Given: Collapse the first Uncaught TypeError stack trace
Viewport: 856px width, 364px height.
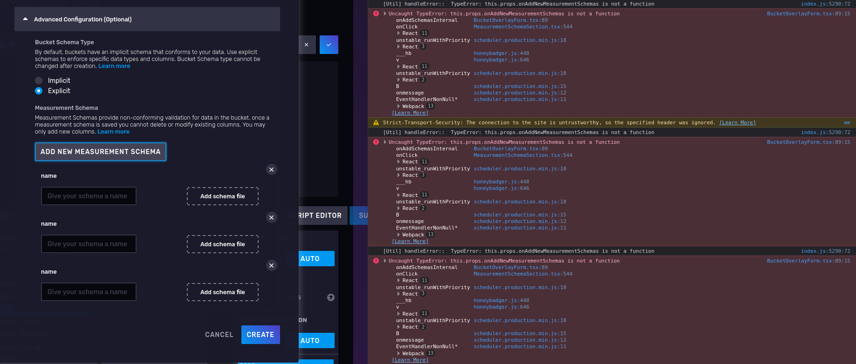Looking at the screenshot, I should click(385, 13).
